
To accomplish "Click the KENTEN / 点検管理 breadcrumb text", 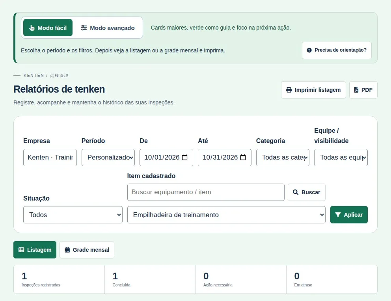I will tap(46, 76).
